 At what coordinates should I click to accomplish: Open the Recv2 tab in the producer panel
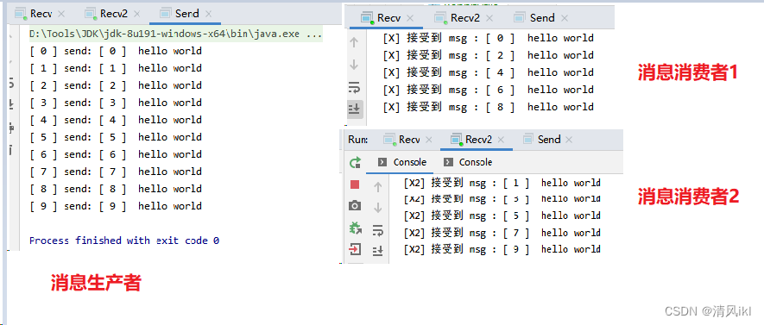tap(114, 14)
